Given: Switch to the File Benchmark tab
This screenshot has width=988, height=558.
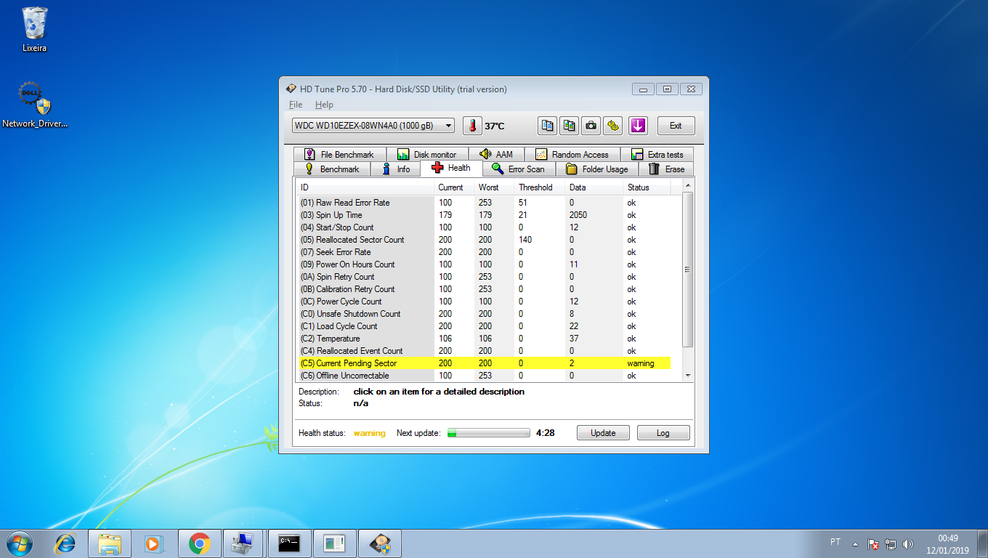Looking at the screenshot, I should pyautogui.click(x=340, y=154).
